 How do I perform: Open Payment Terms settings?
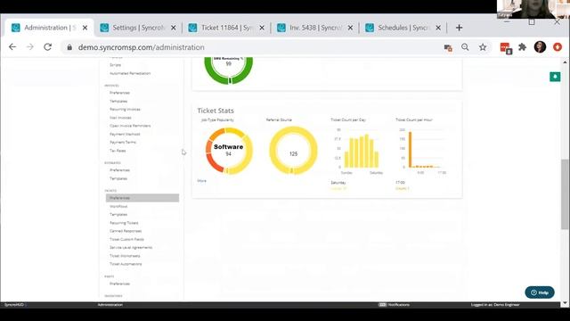click(x=123, y=142)
